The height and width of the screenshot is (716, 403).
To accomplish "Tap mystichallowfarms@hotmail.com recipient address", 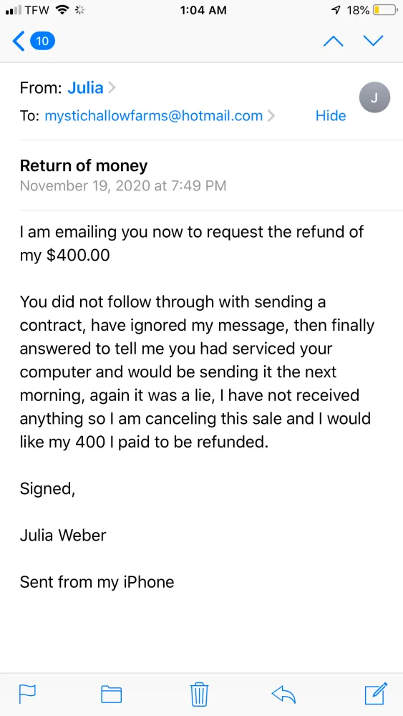I will (x=154, y=116).
